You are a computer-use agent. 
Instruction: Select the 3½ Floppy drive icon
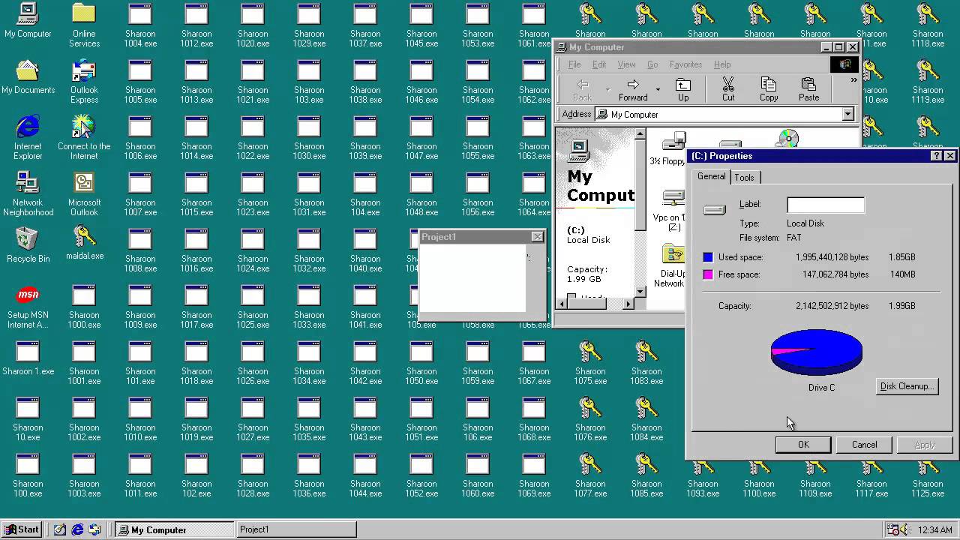point(673,142)
